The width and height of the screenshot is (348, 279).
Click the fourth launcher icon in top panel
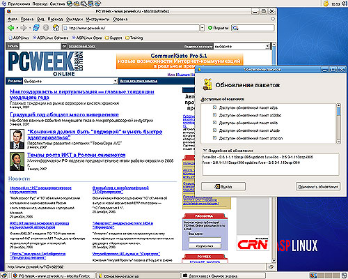tap(90, 3)
